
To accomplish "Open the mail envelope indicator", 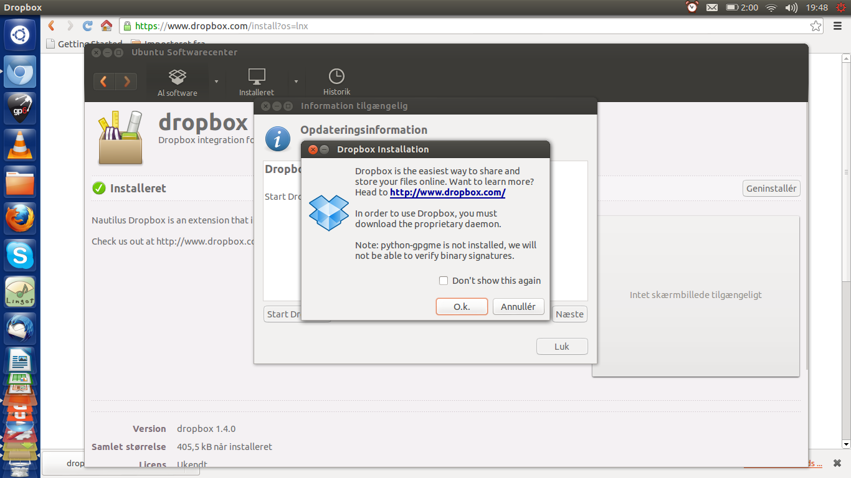I will [712, 7].
